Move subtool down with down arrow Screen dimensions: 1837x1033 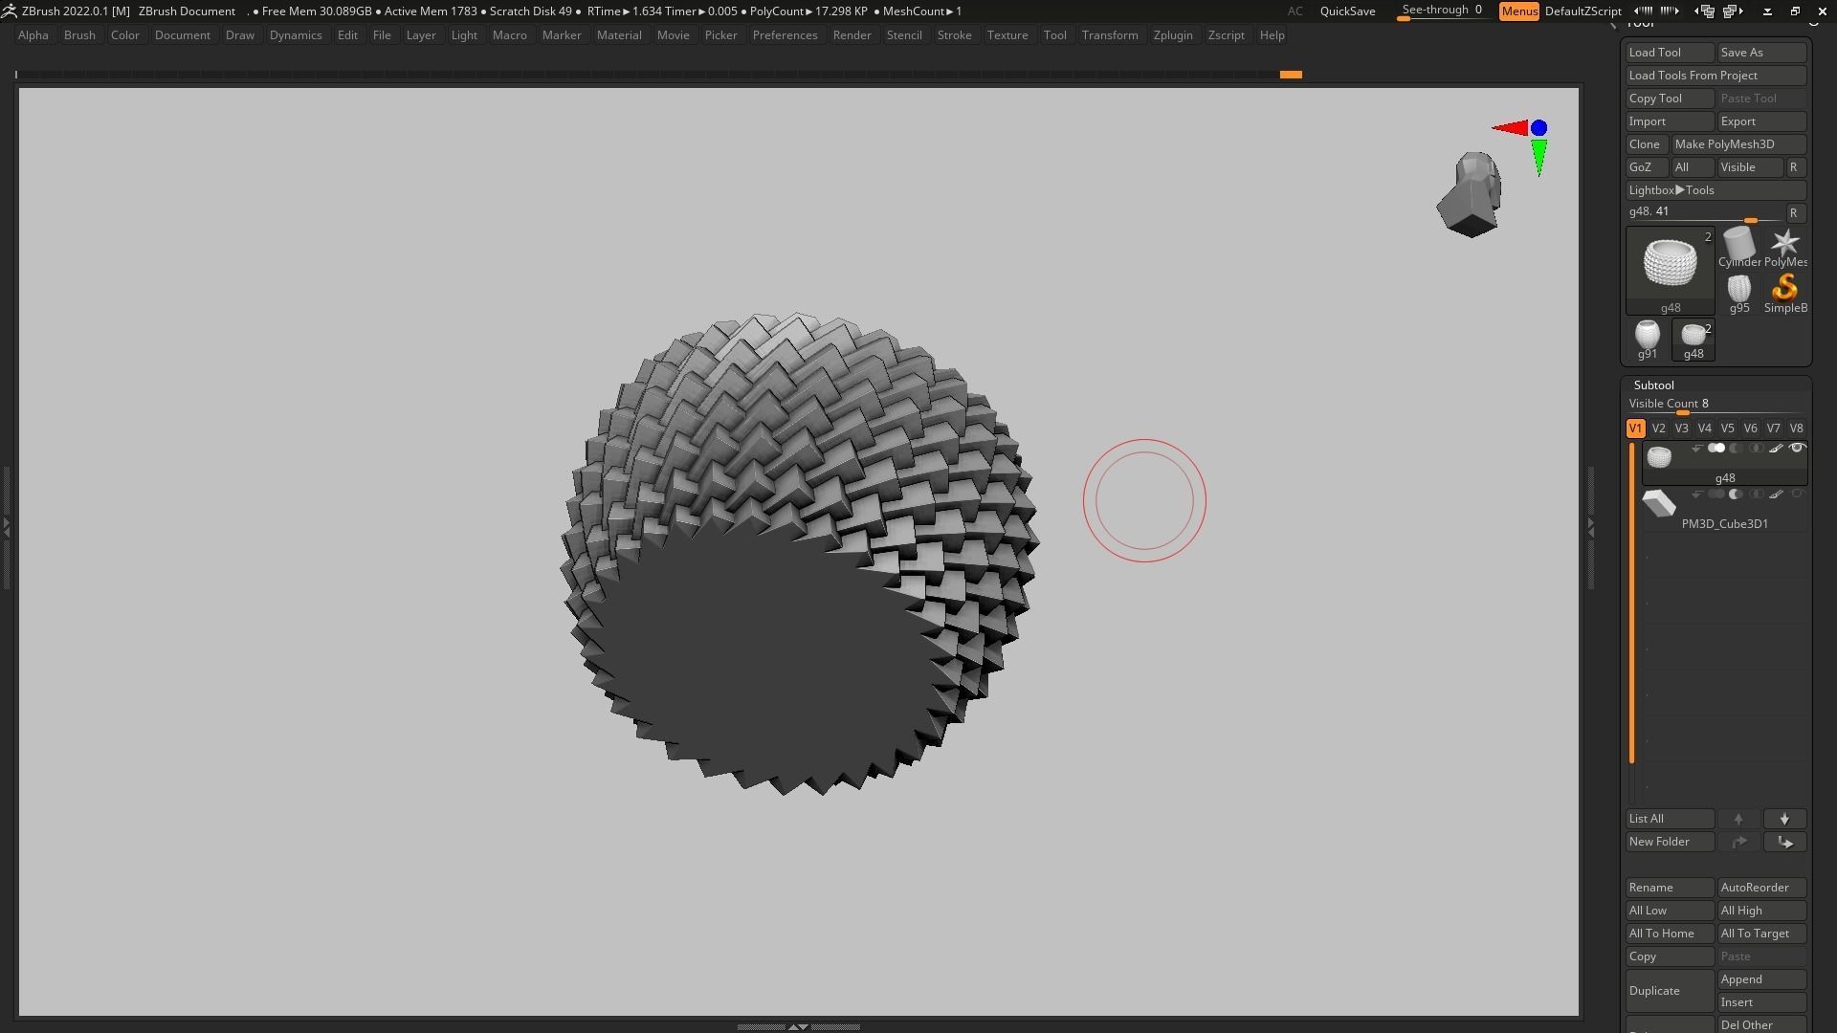(x=1784, y=819)
